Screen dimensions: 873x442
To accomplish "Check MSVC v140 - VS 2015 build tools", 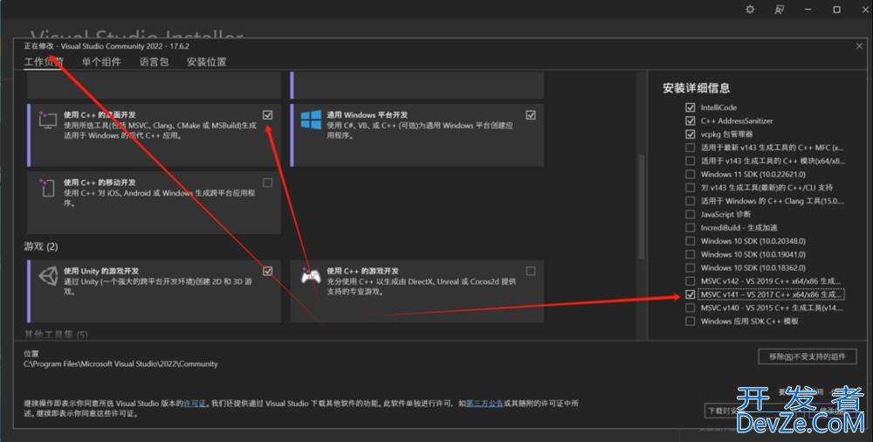I will tap(691, 307).
